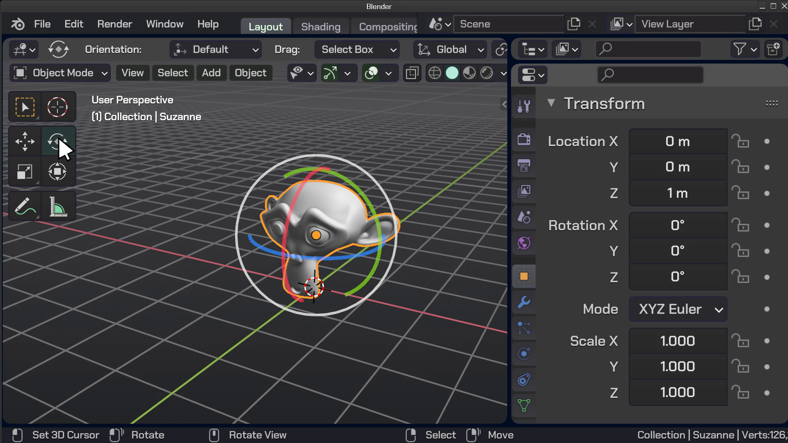Viewport: 788px width, 443px height.
Task: Switch to the Shading workspace tab
Action: pyautogui.click(x=321, y=27)
